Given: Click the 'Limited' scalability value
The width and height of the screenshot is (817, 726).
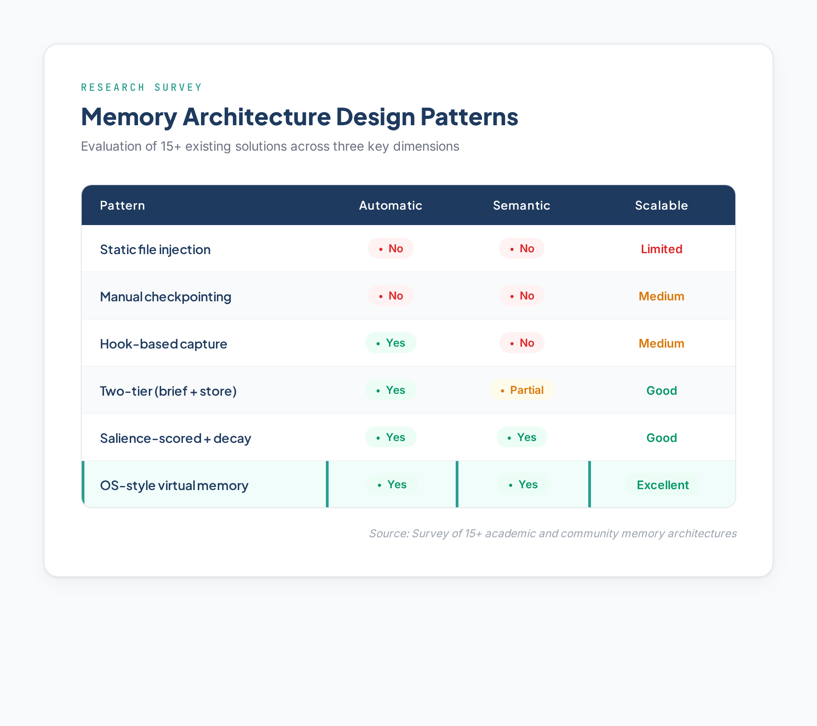Looking at the screenshot, I should tap(662, 249).
